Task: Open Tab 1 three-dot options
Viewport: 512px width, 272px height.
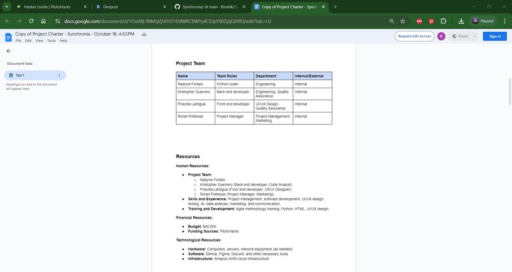Action: pos(59,76)
